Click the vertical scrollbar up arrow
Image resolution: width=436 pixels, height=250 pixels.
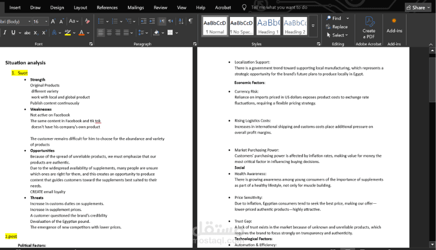coord(432,51)
